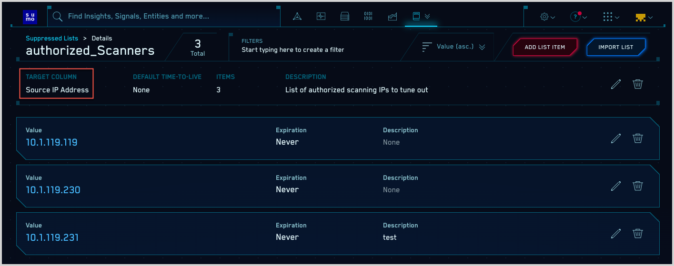The height and width of the screenshot is (266, 674).
Task: Delete the authorized_Scanners suppressed list
Action: tap(638, 84)
